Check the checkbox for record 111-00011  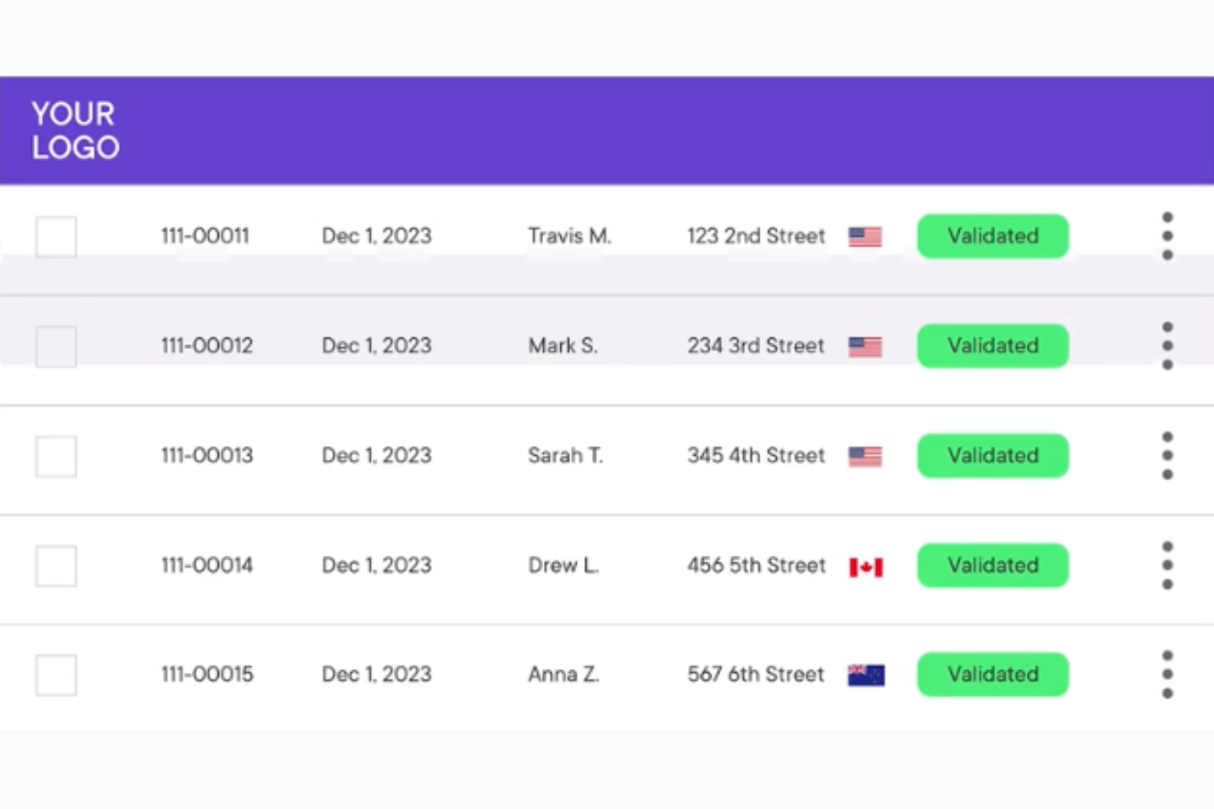pos(56,235)
